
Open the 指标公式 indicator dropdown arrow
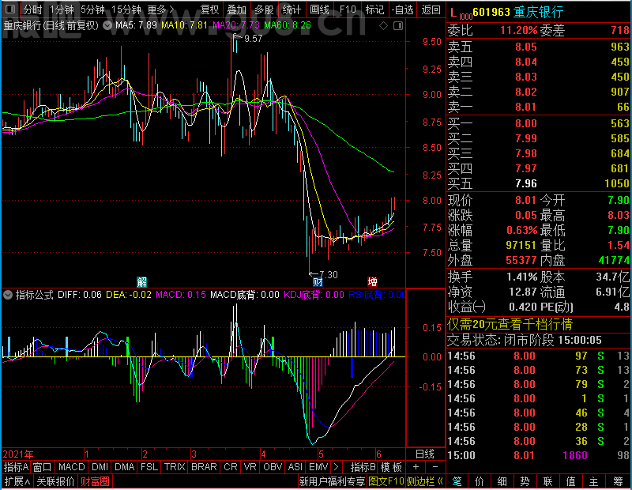pyautogui.click(x=8, y=295)
